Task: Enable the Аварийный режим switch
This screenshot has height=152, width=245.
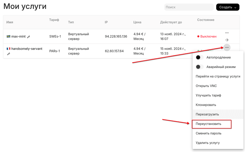Action: 200,67
